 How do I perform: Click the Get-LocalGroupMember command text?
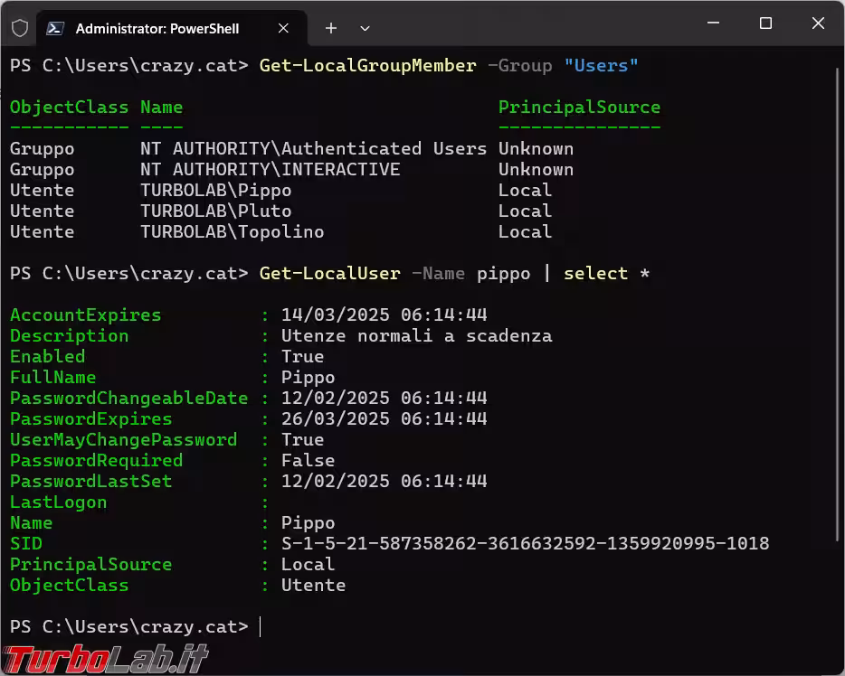click(367, 65)
